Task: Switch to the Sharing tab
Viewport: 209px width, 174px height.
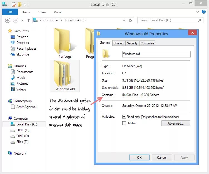Action: click(x=119, y=43)
